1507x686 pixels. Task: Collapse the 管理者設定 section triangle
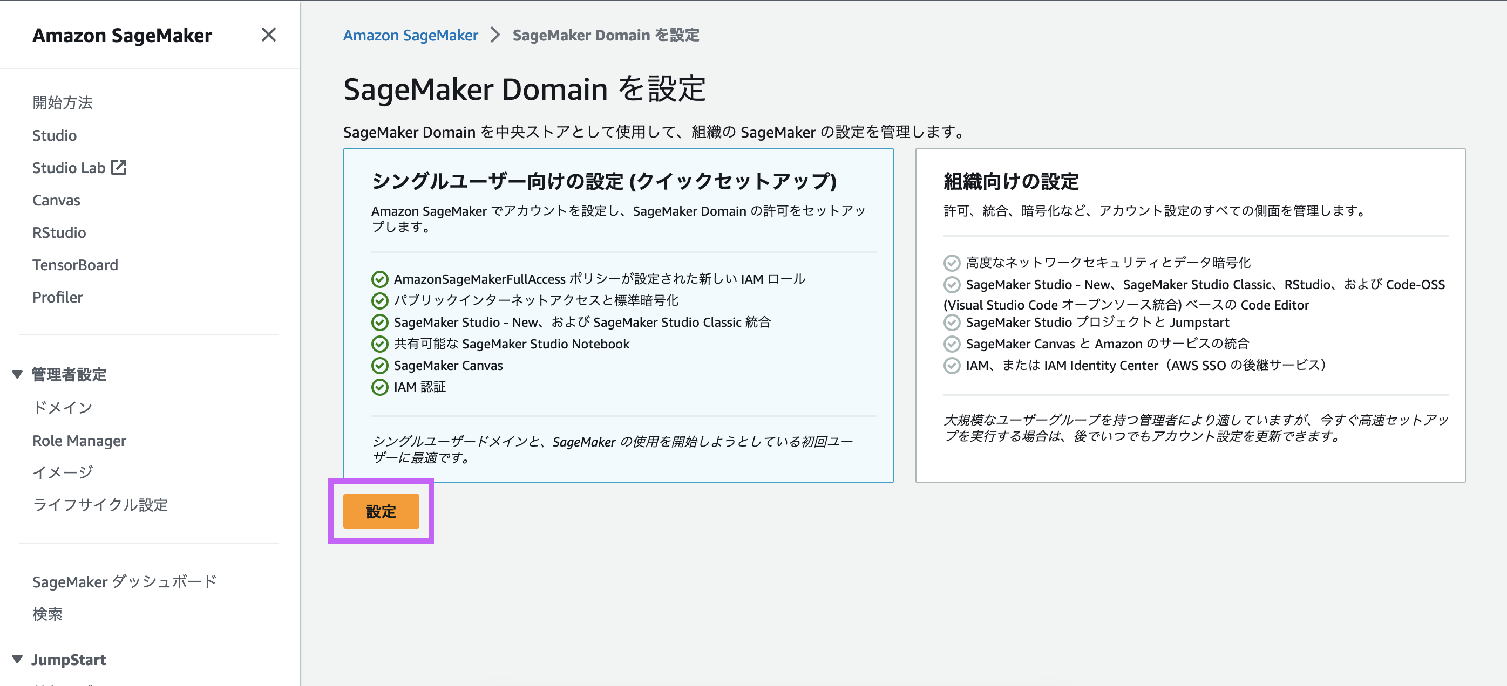pos(18,374)
